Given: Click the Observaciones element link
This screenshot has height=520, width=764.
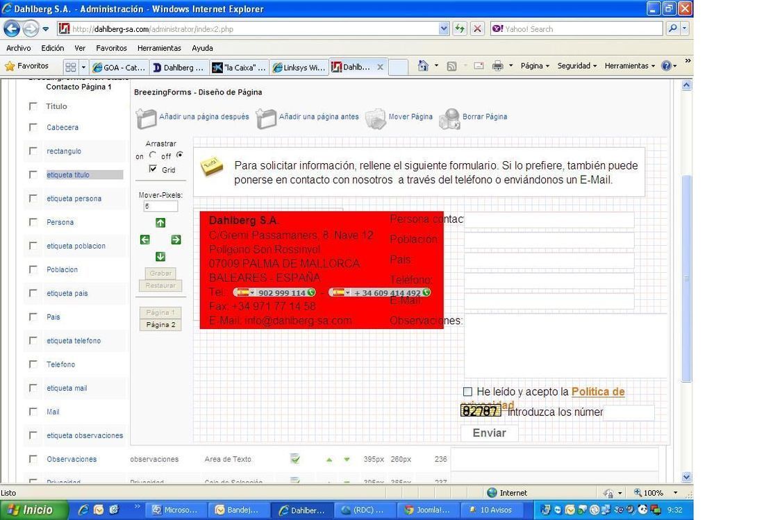Looking at the screenshot, I should point(72,459).
